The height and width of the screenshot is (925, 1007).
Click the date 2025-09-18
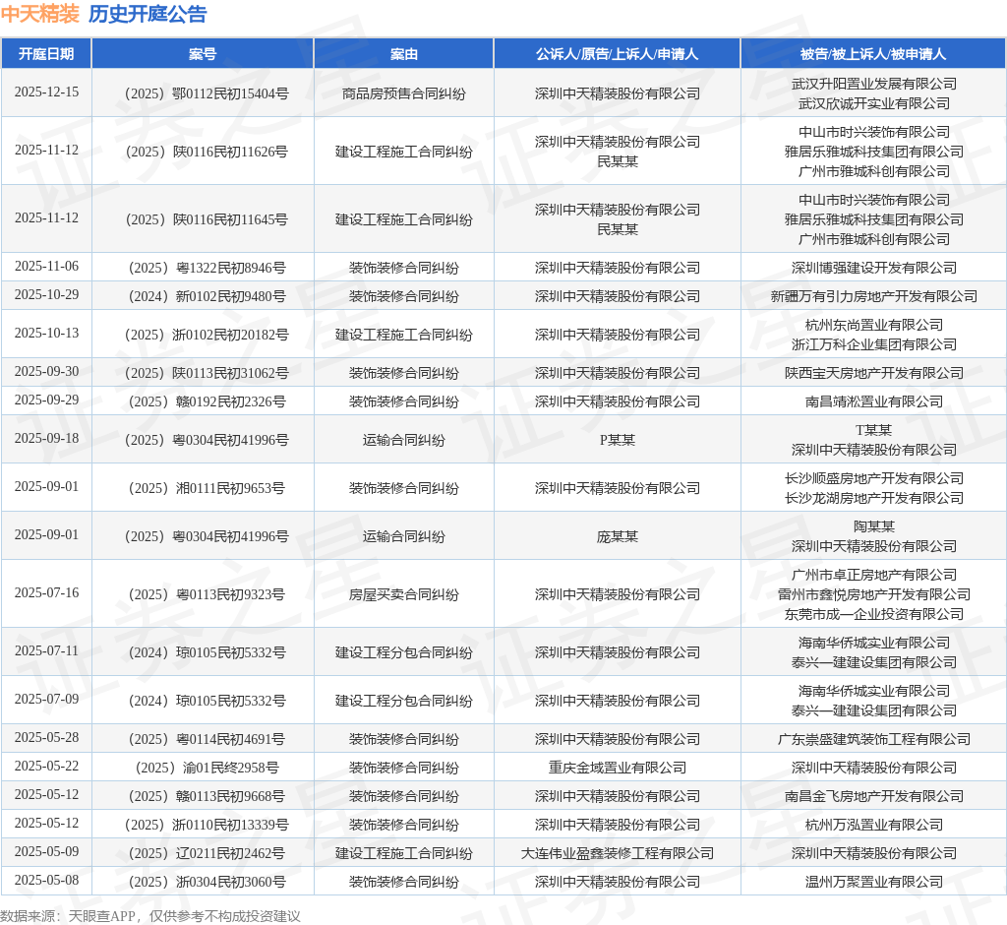(x=46, y=439)
